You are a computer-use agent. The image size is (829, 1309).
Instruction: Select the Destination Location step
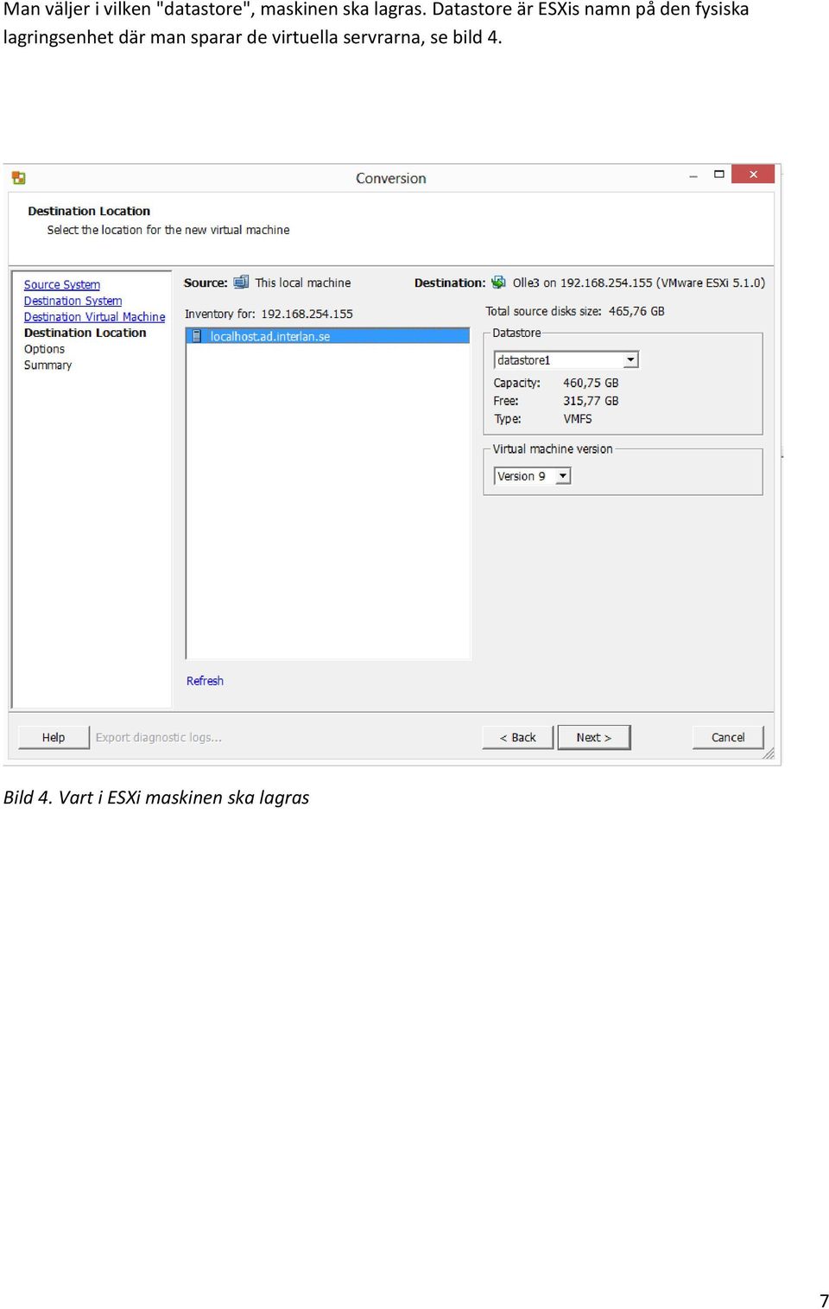point(85,333)
